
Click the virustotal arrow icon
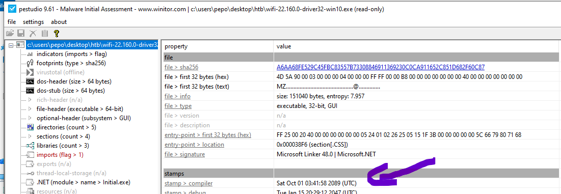(x=31, y=72)
